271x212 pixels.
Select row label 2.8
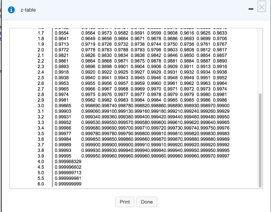[x=41, y=95]
